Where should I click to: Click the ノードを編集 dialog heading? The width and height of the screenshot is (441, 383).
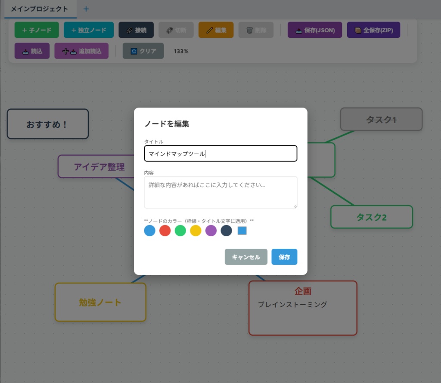pyautogui.click(x=167, y=124)
